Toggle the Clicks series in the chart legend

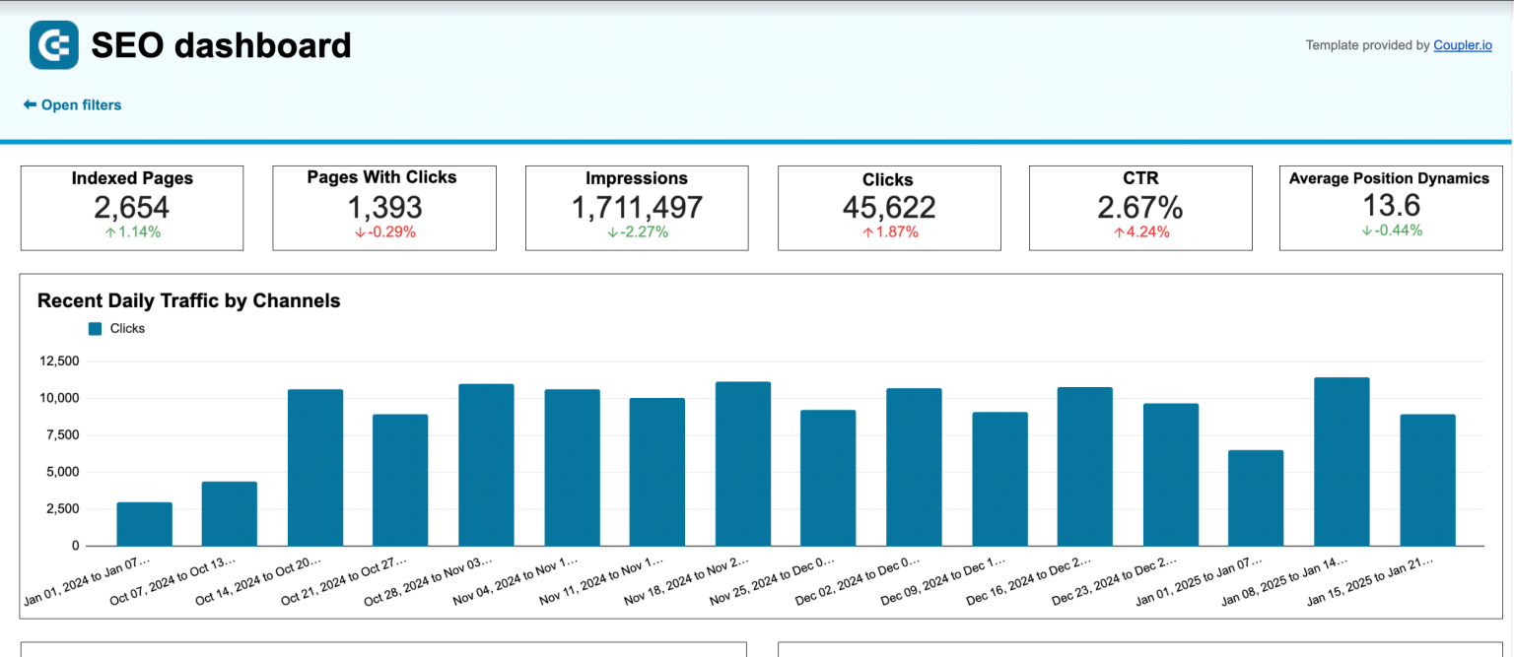(x=115, y=328)
